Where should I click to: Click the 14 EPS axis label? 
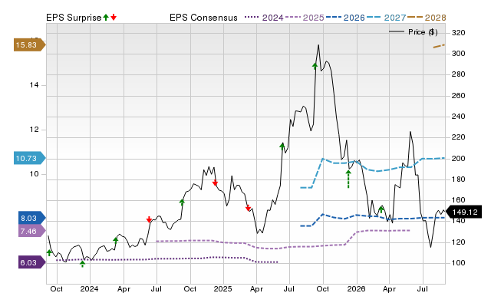click(x=34, y=85)
